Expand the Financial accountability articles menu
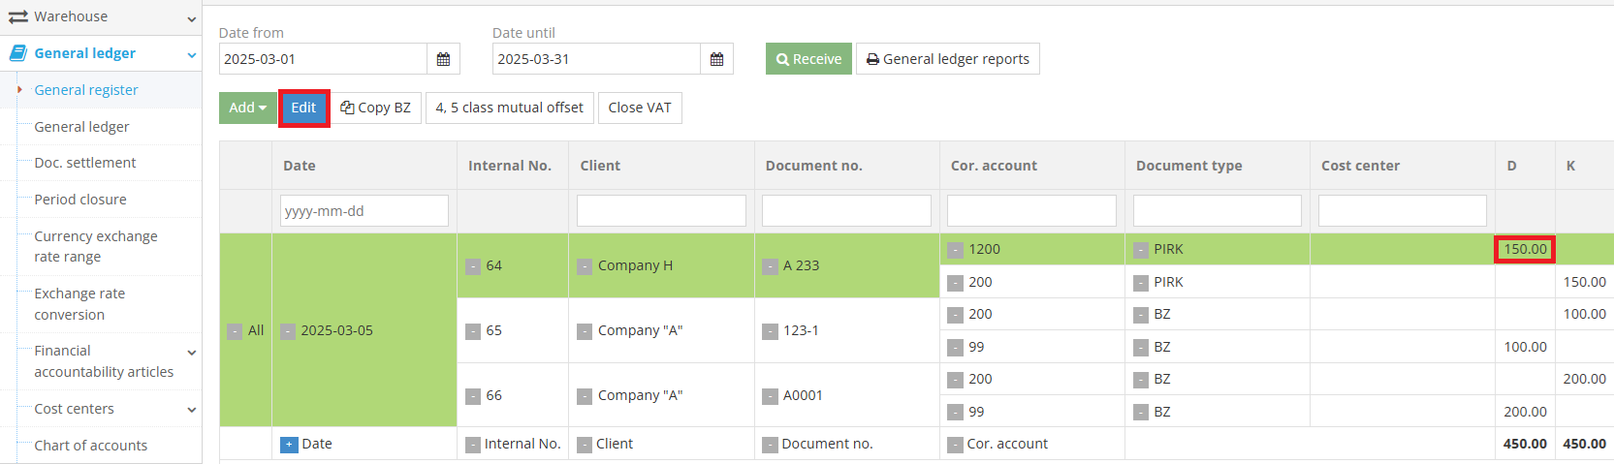The height and width of the screenshot is (464, 1614). coord(191,353)
